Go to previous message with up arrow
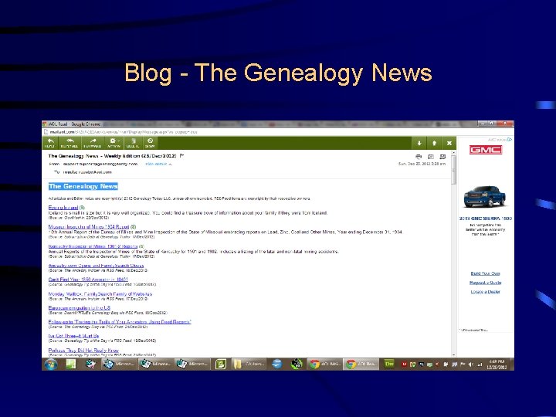This screenshot has width=556, height=417. tap(434, 144)
